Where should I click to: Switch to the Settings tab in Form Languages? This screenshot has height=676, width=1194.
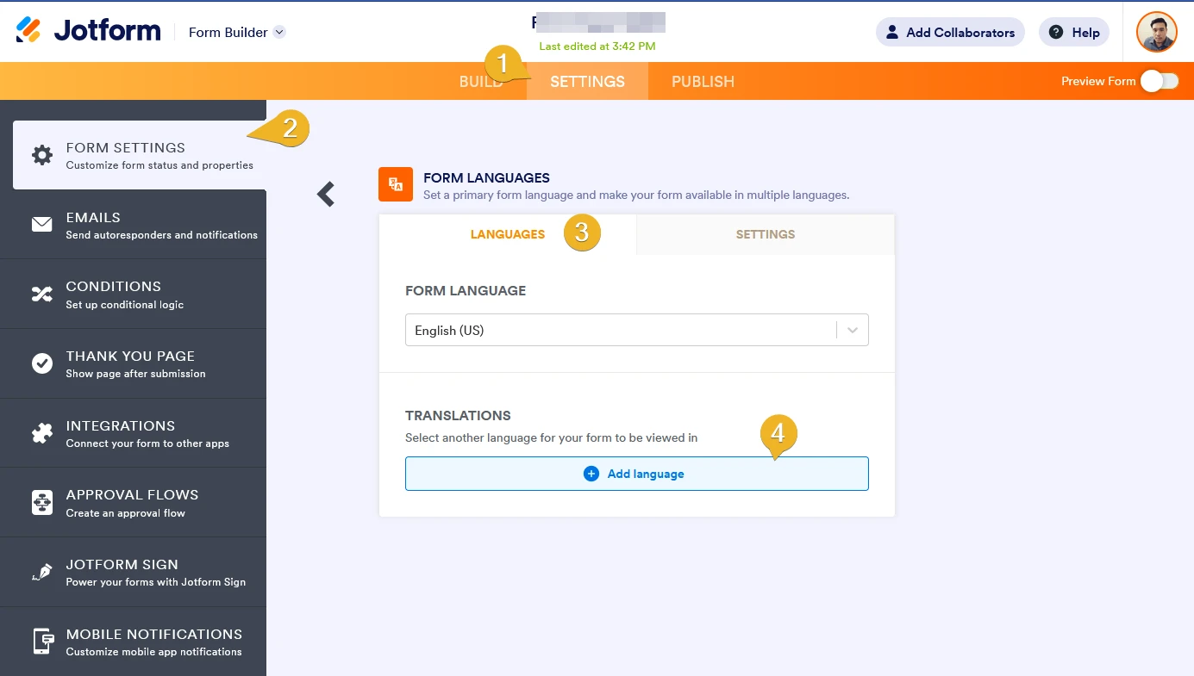point(764,233)
